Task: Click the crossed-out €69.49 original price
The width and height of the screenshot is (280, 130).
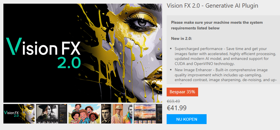Action: coord(173,101)
